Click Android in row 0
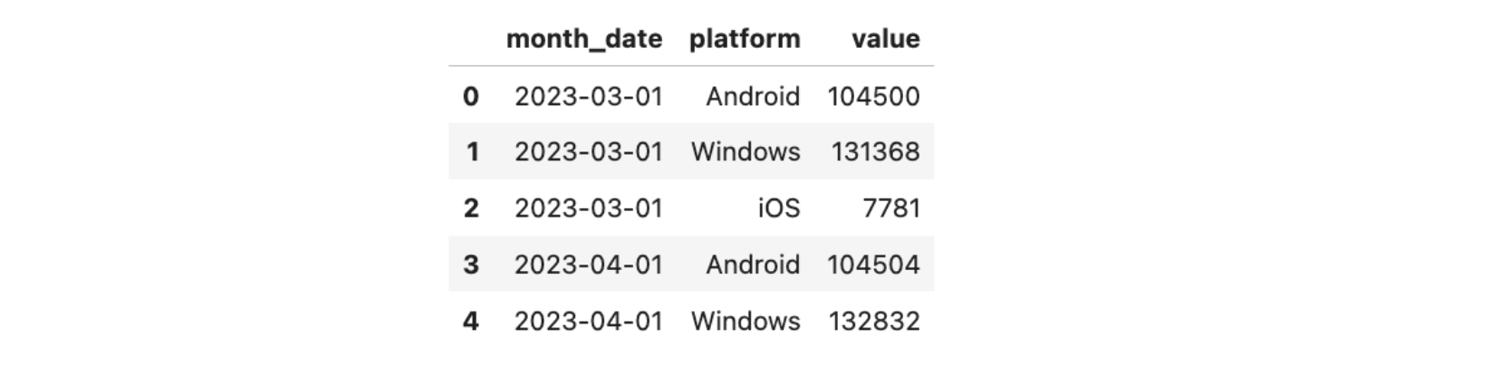Viewport: 1500px width, 386px height. (x=753, y=96)
